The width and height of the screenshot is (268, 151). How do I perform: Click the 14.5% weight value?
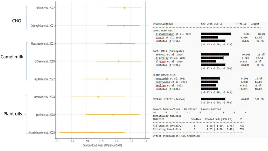[x=258, y=62]
